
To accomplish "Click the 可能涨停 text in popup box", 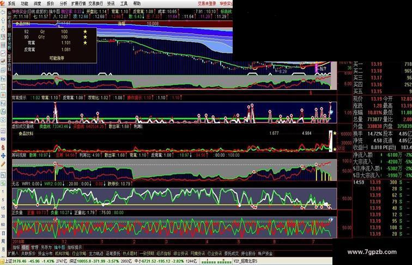I will click(x=57, y=58).
